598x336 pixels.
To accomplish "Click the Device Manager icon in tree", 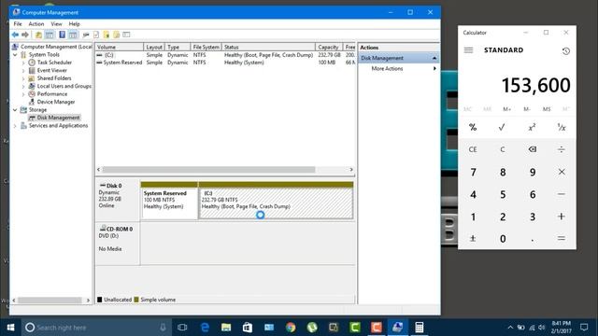I will click(x=32, y=102).
